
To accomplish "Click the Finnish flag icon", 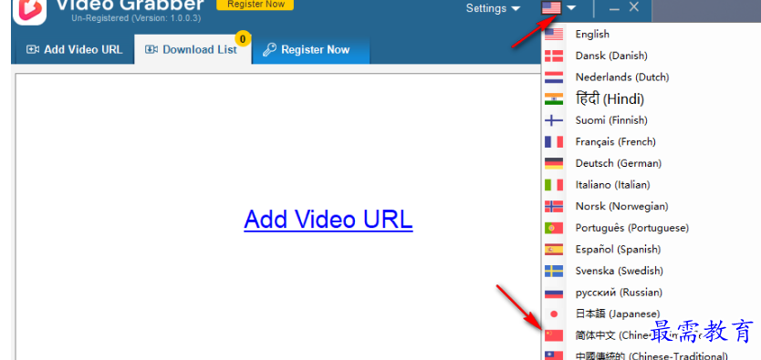I will [x=554, y=120].
